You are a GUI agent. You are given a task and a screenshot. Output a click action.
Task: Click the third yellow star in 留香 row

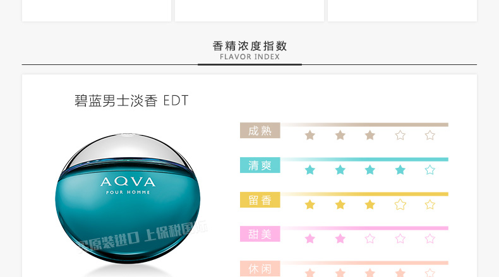click(x=370, y=204)
